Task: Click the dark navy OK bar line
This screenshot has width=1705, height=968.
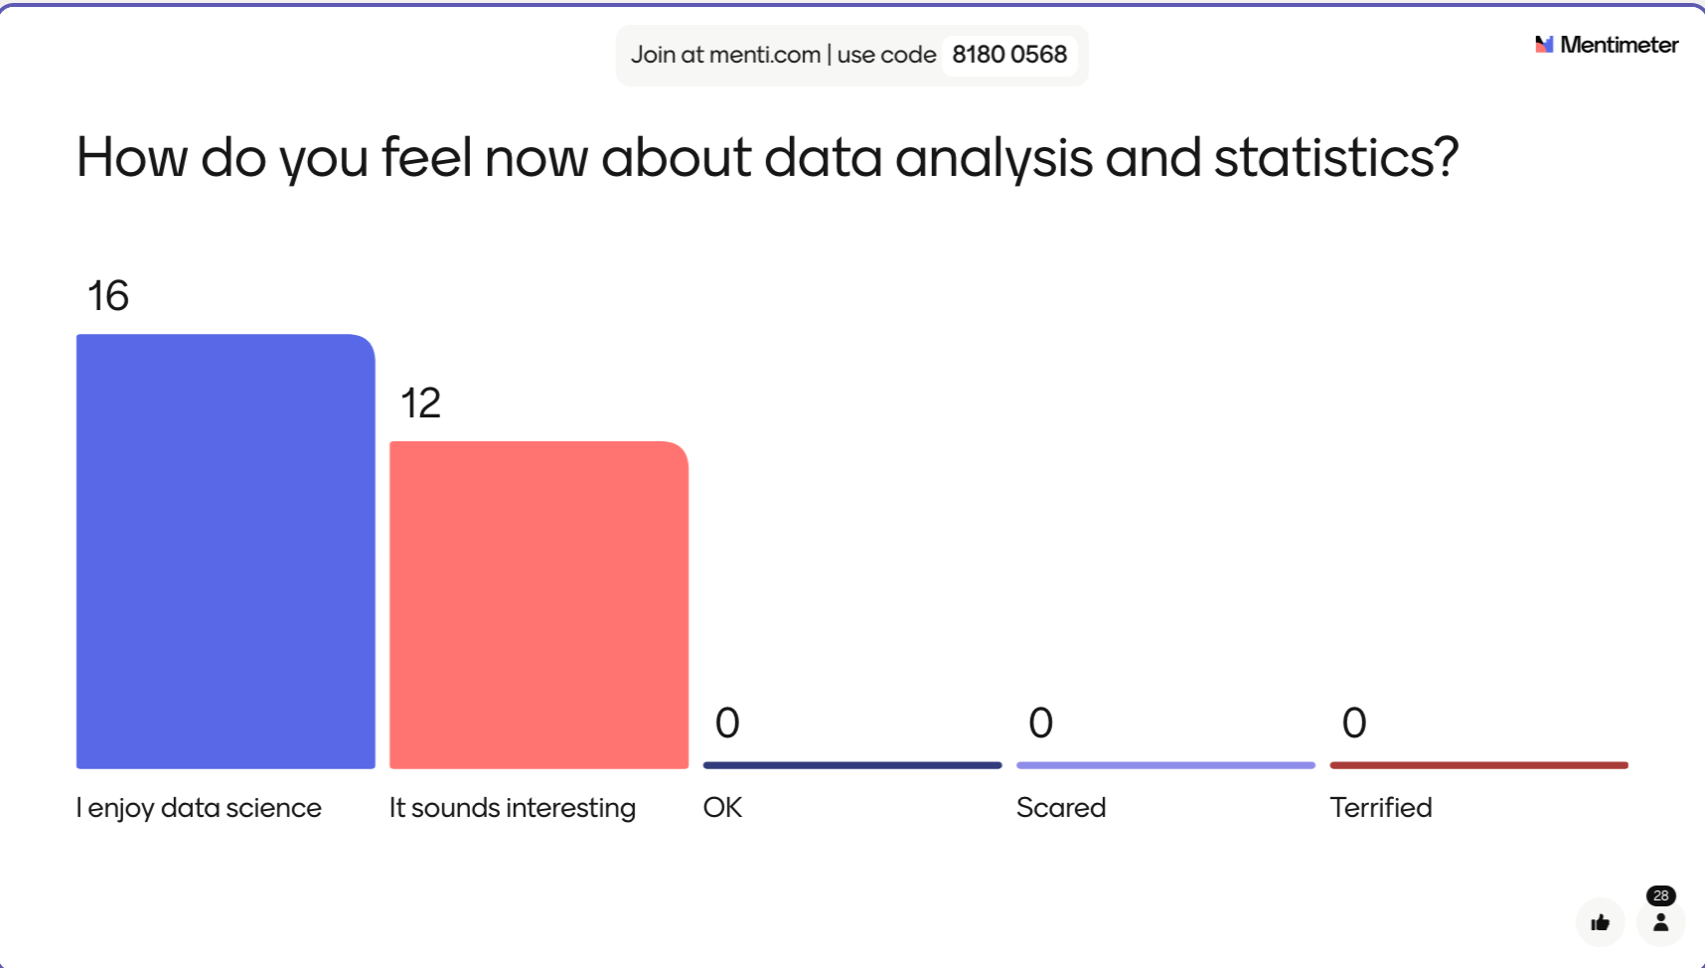Action: (x=852, y=765)
